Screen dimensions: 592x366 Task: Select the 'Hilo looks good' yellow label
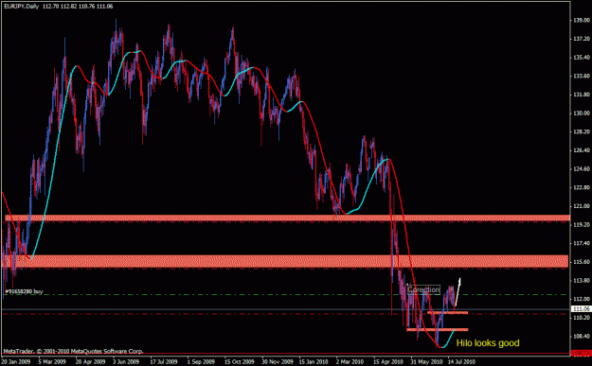[x=488, y=342]
